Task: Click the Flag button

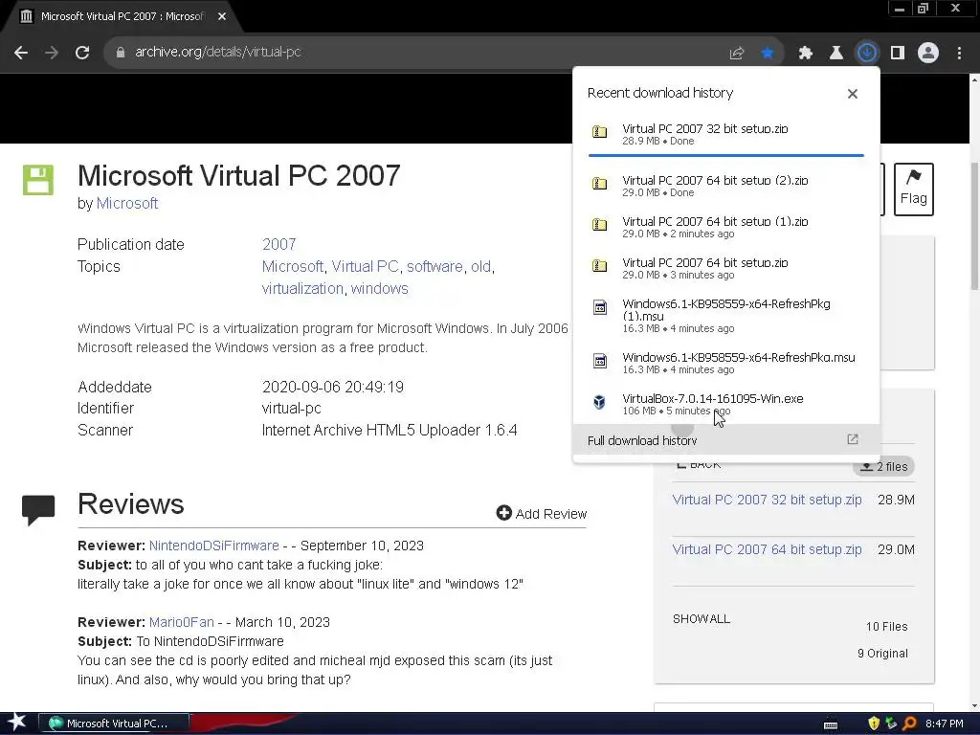Action: pos(913,189)
